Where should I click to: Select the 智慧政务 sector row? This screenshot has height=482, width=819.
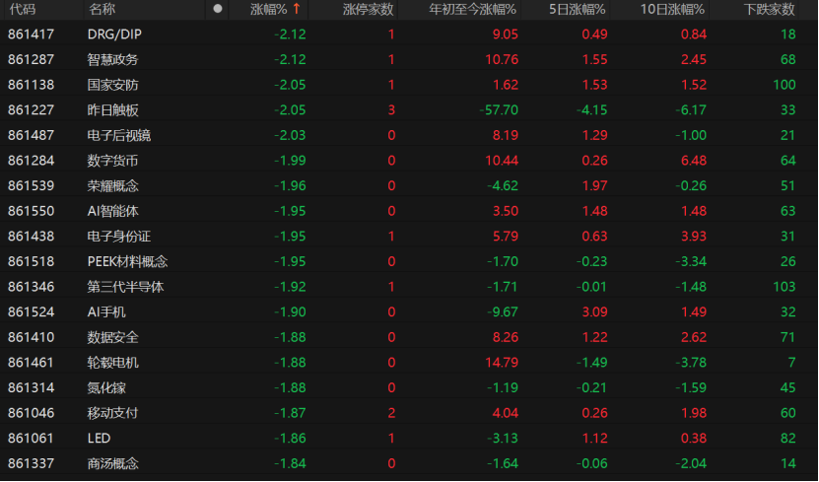410,59
